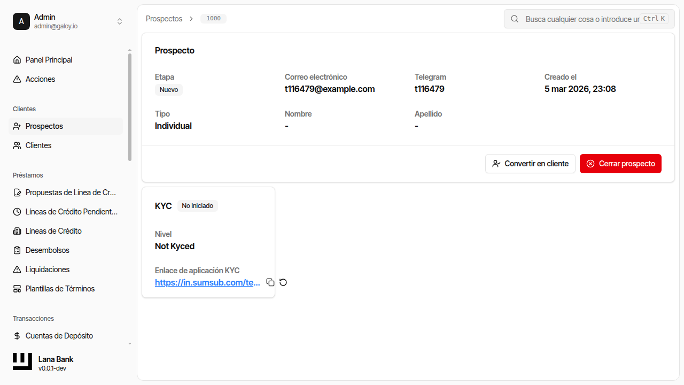Image resolution: width=684 pixels, height=385 pixels.
Task: Copy the KYC application link
Action: [x=270, y=282]
